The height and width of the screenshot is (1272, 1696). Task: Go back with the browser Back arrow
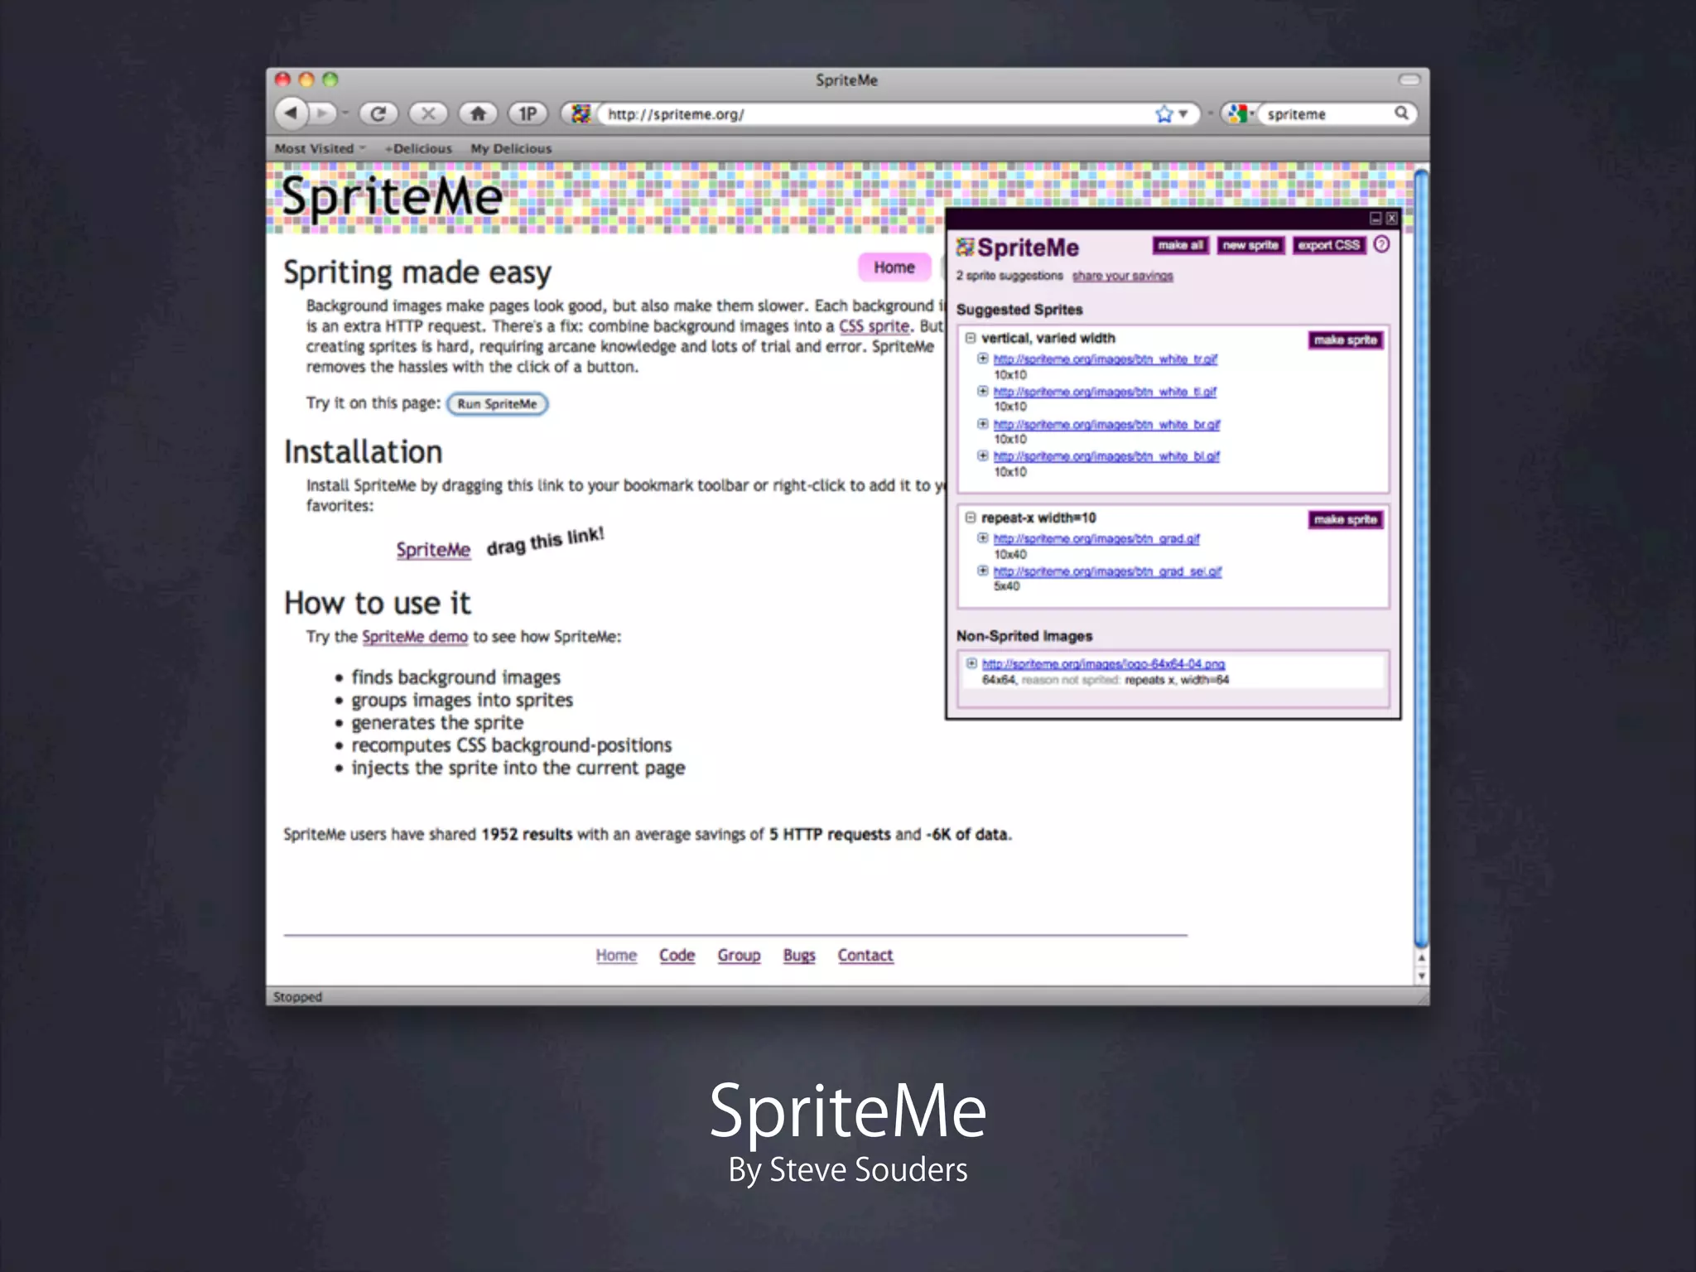tap(291, 113)
